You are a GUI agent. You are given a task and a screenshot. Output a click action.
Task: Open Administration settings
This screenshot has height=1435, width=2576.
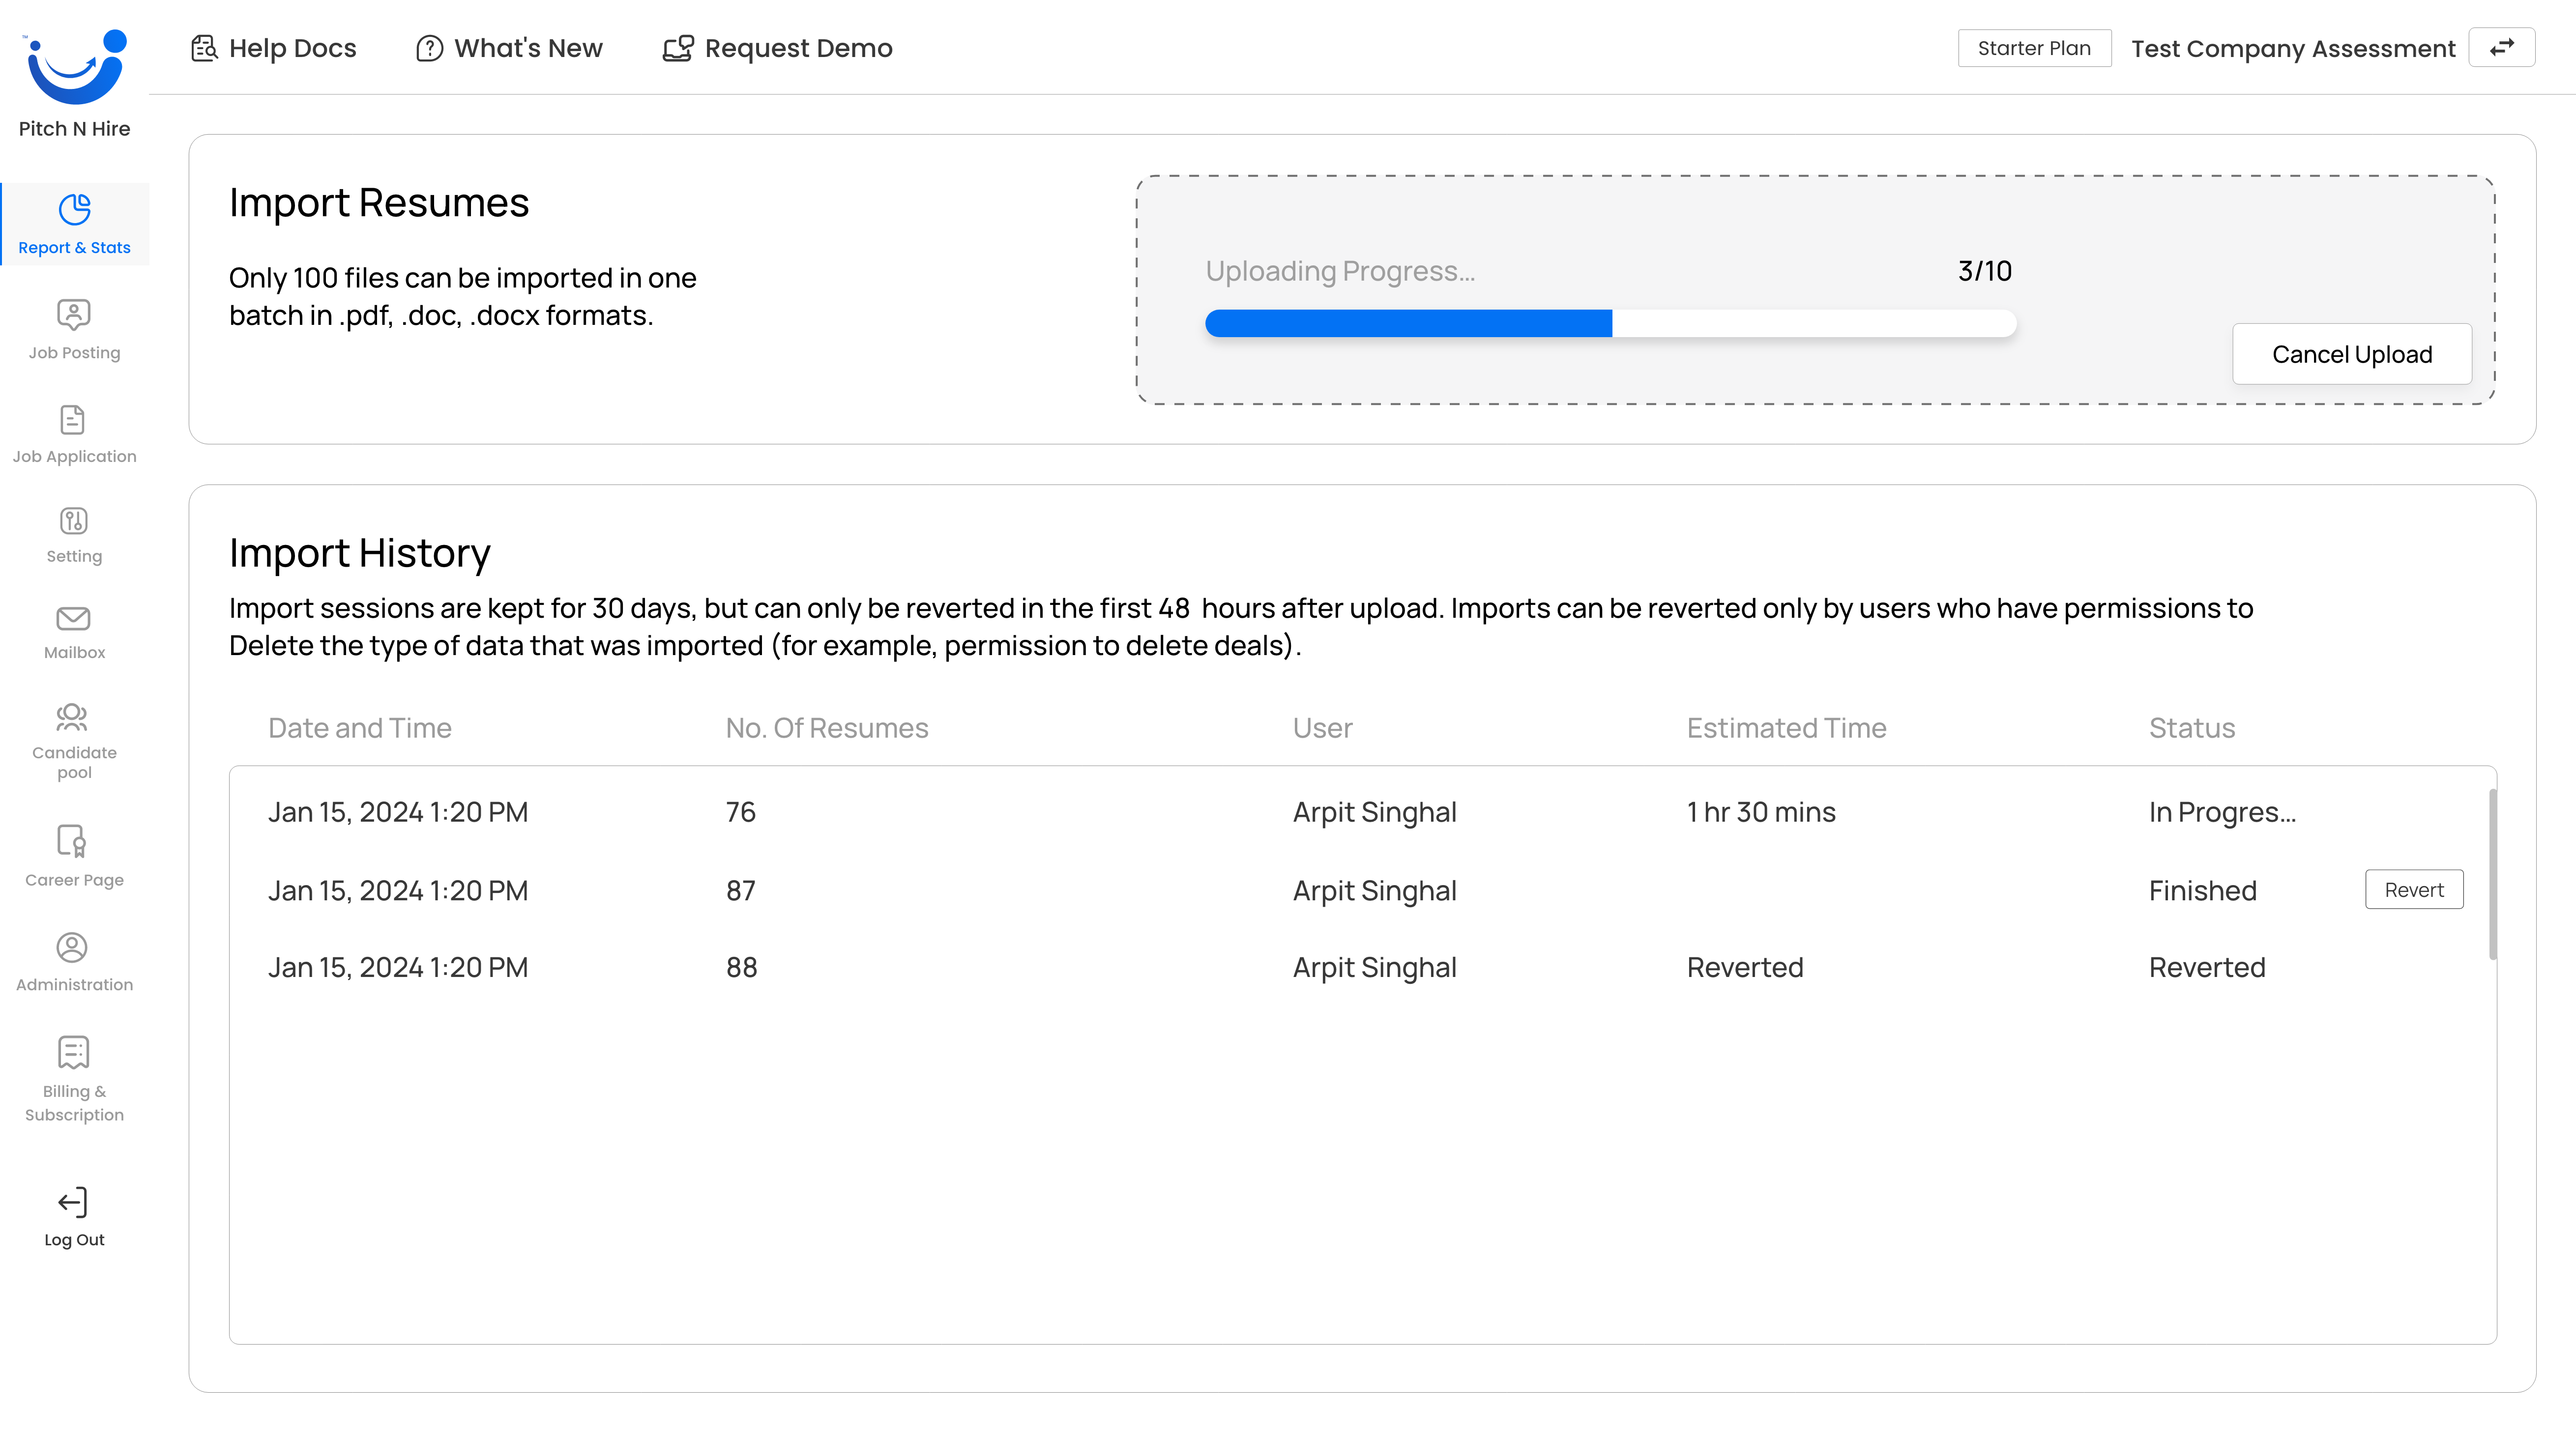[x=74, y=960]
